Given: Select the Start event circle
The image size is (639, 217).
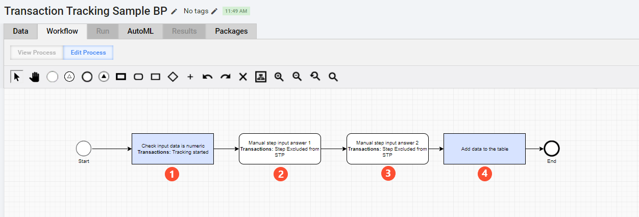Looking at the screenshot, I should point(84,149).
